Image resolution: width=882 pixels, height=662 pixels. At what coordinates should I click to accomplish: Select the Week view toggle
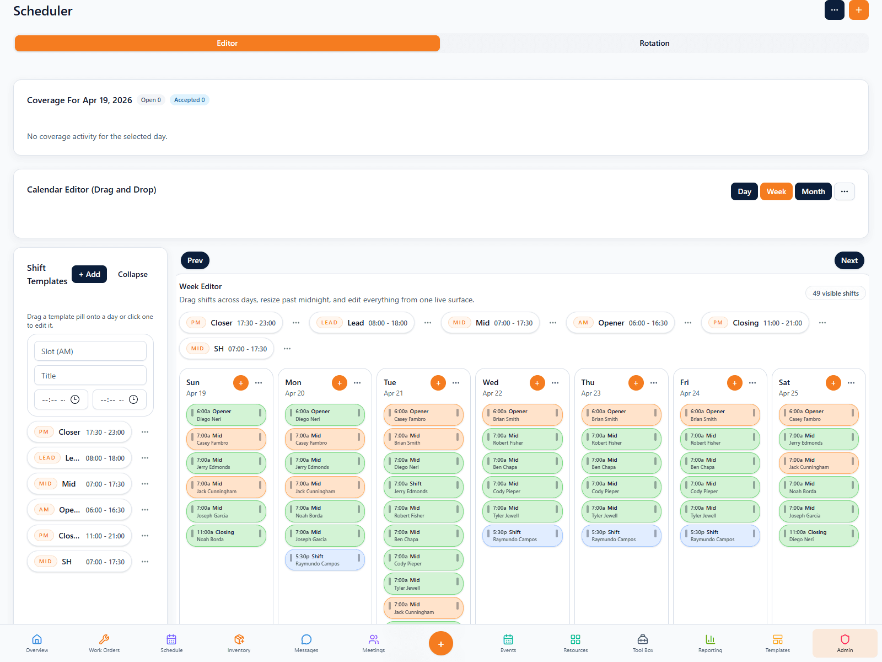[776, 191]
